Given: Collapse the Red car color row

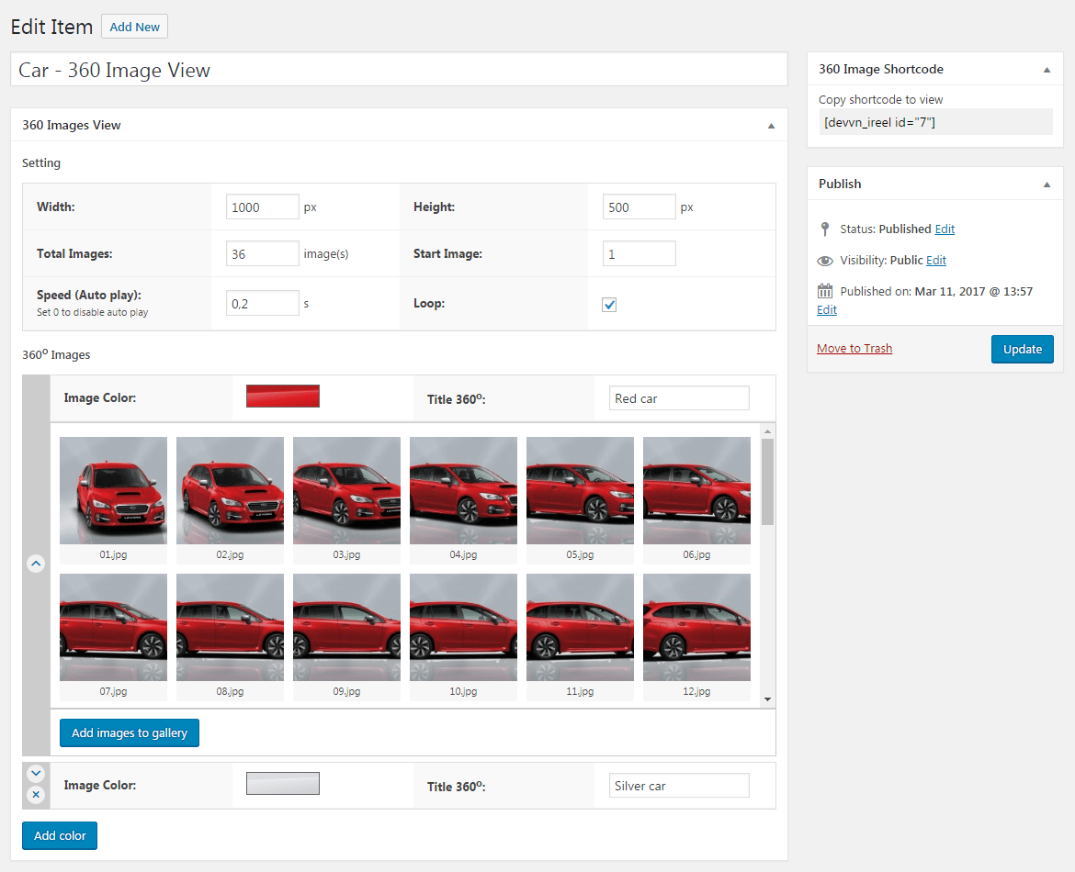Looking at the screenshot, I should 36,565.
